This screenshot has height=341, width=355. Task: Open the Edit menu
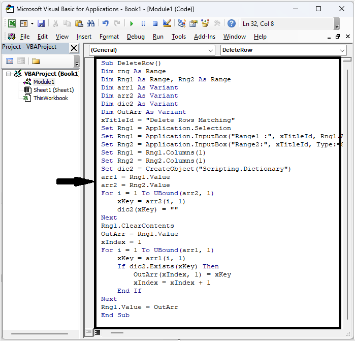[43, 37]
